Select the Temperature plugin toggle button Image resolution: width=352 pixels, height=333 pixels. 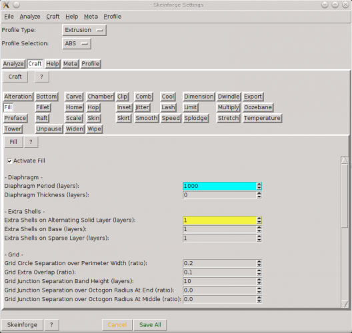click(x=262, y=118)
